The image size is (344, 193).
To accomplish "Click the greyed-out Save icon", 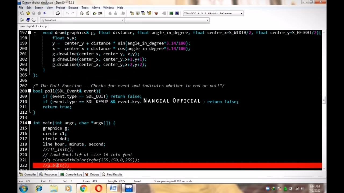I will click(x=34, y=13).
